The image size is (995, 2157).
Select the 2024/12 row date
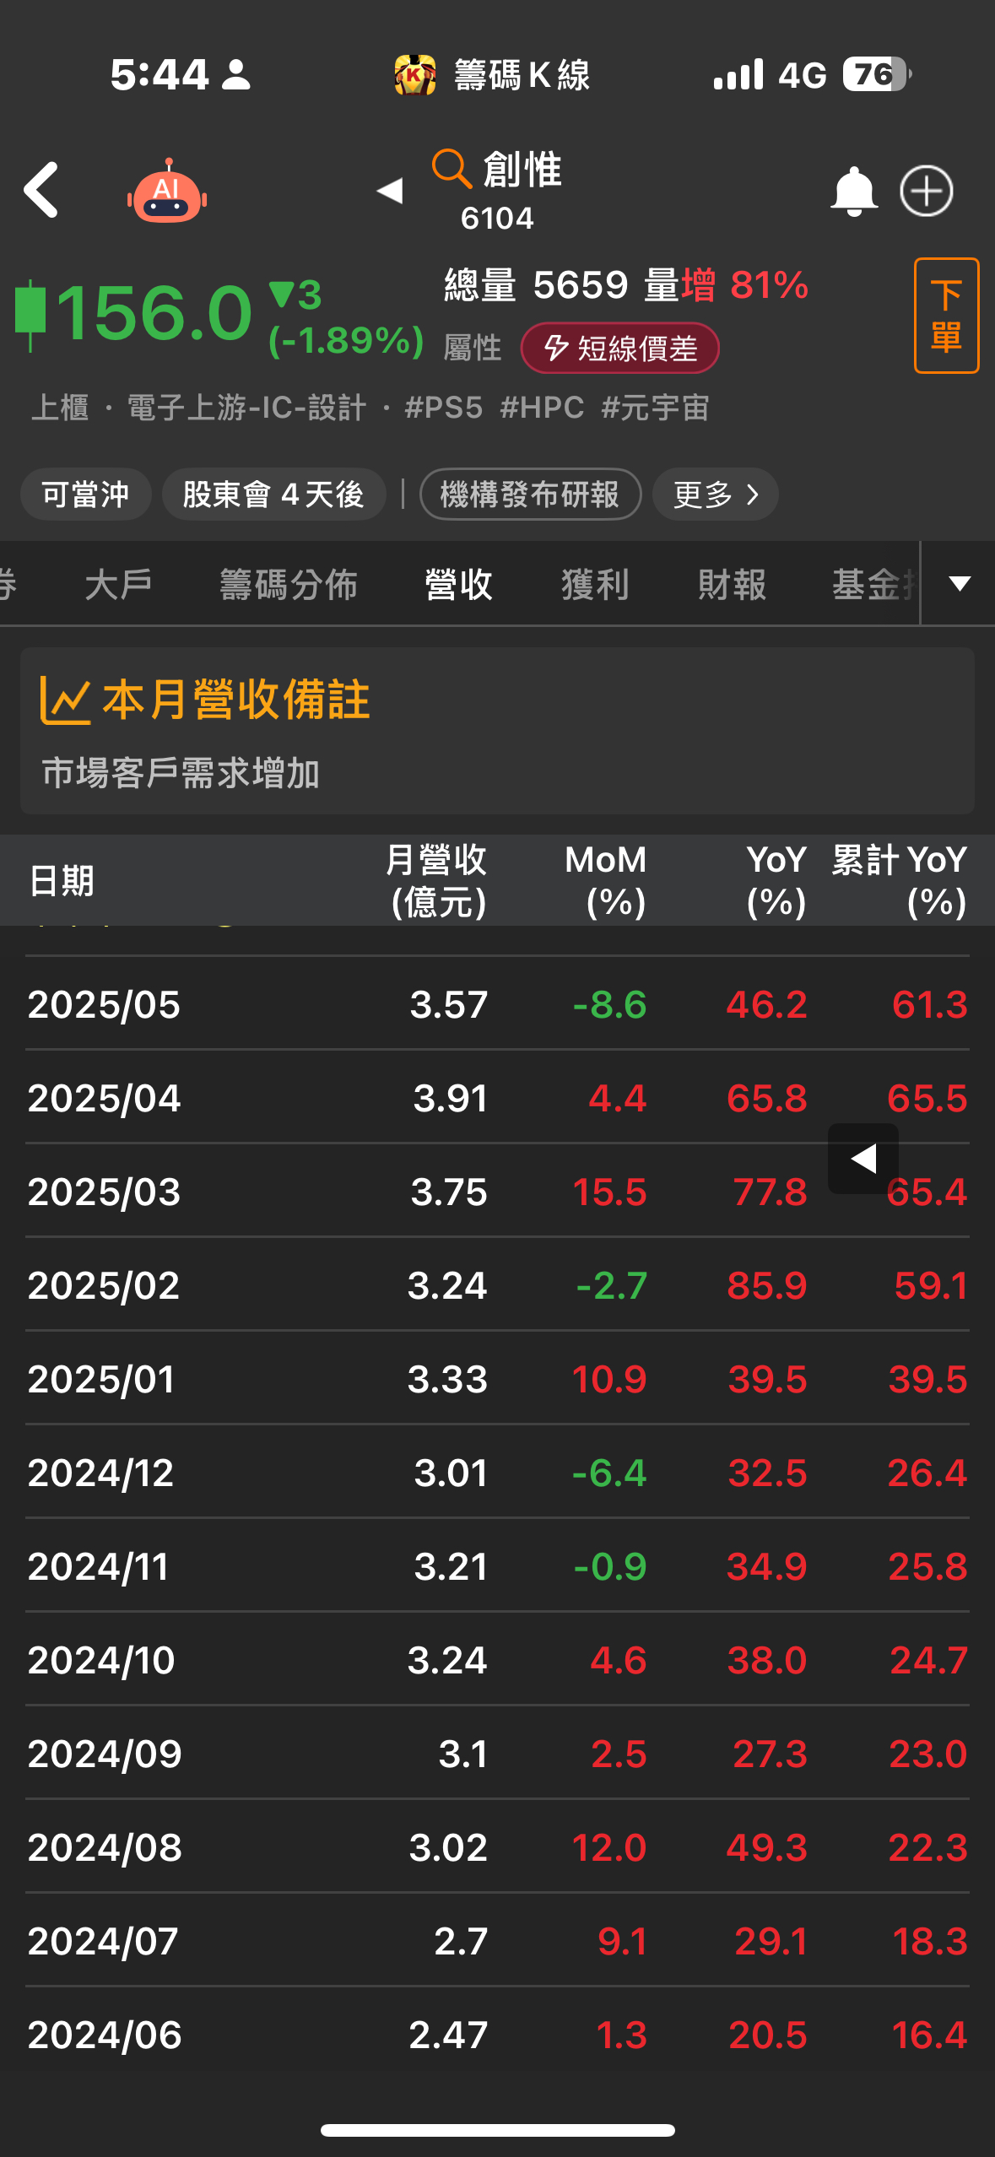click(100, 1473)
